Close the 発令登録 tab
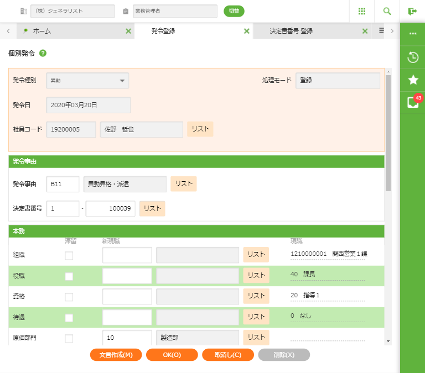 (x=247, y=31)
